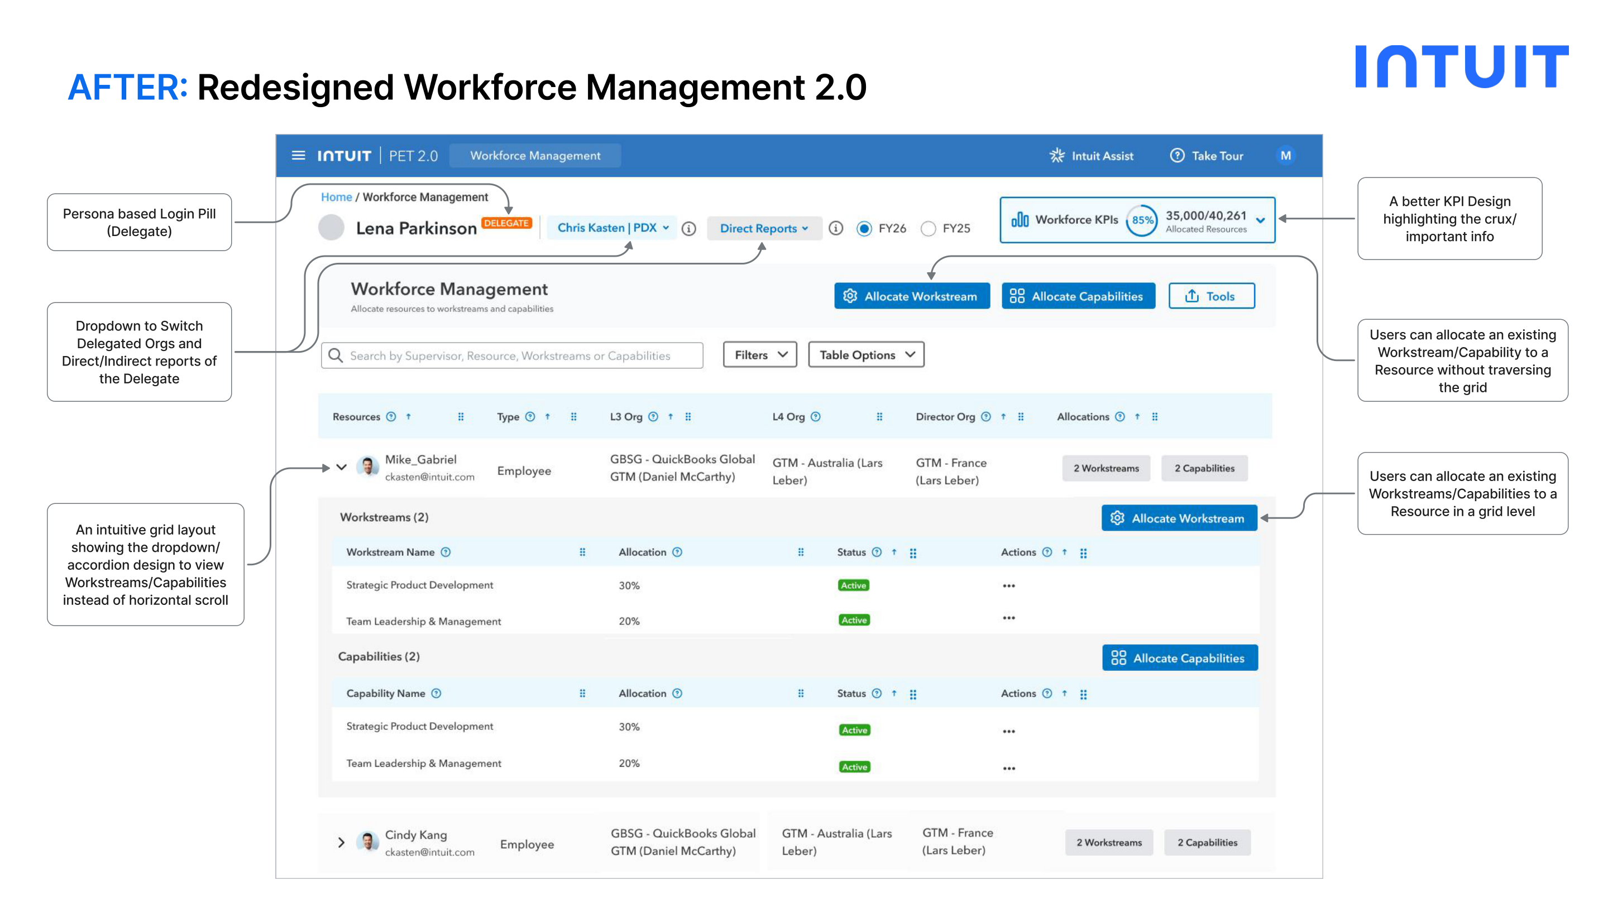Image resolution: width=1608 pixels, height=904 pixels.
Task: Click Allocate Workstream in Workstreams section
Action: 1179,518
